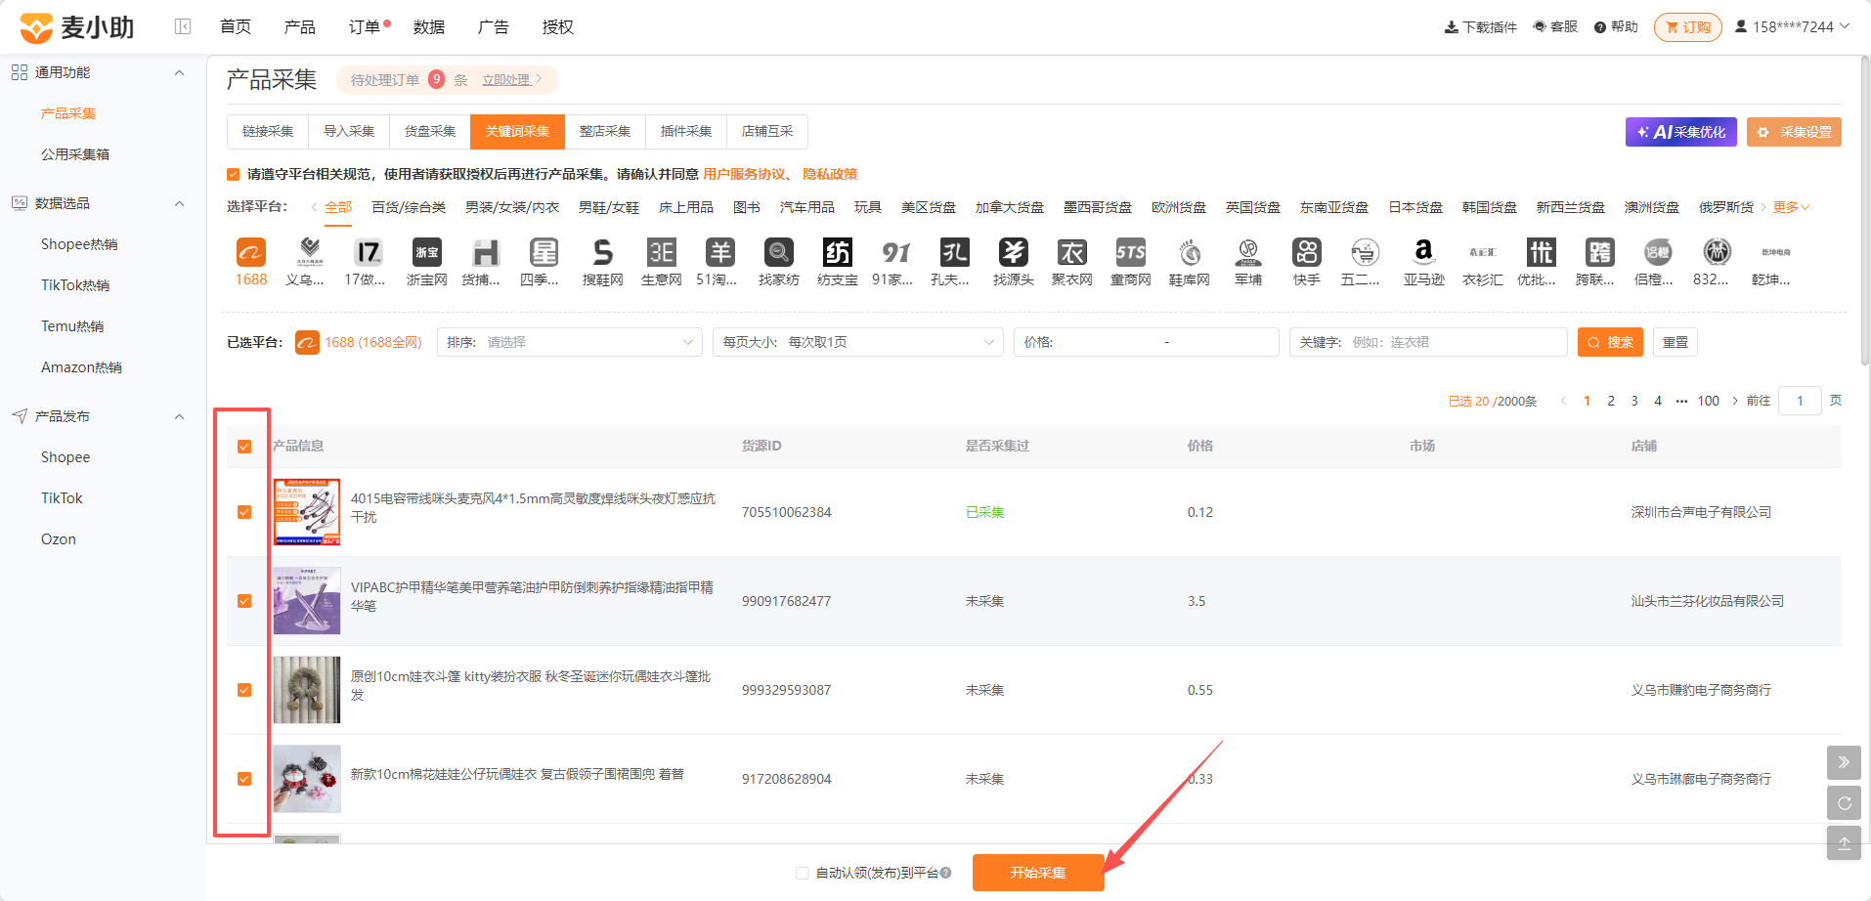Select the 1688 platform icon
This screenshot has width=1871, height=901.
point(251,253)
